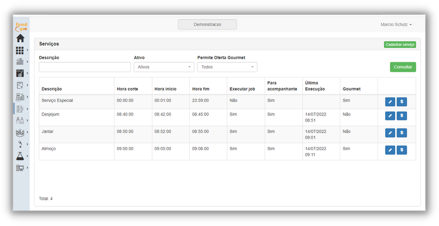This screenshot has height=226, width=439.
Task: Open dollar icon for Almoço row
Action: [402, 150]
